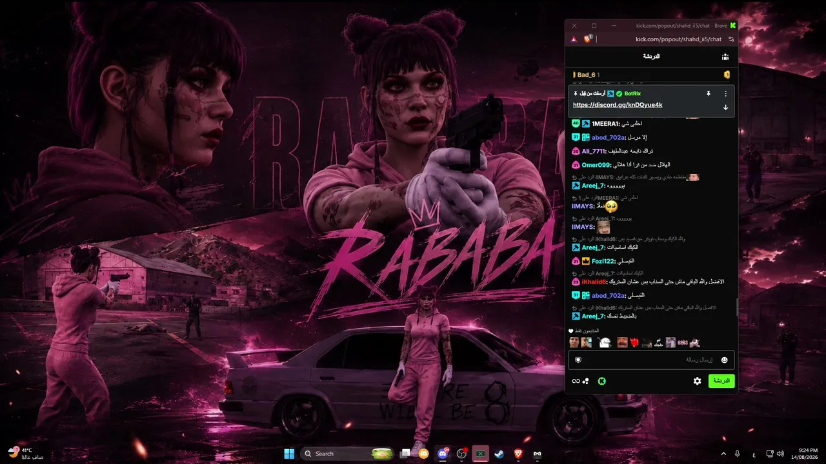826x464 pixels.
Task: Click username Fozi122 in chat
Action: [x=604, y=261]
